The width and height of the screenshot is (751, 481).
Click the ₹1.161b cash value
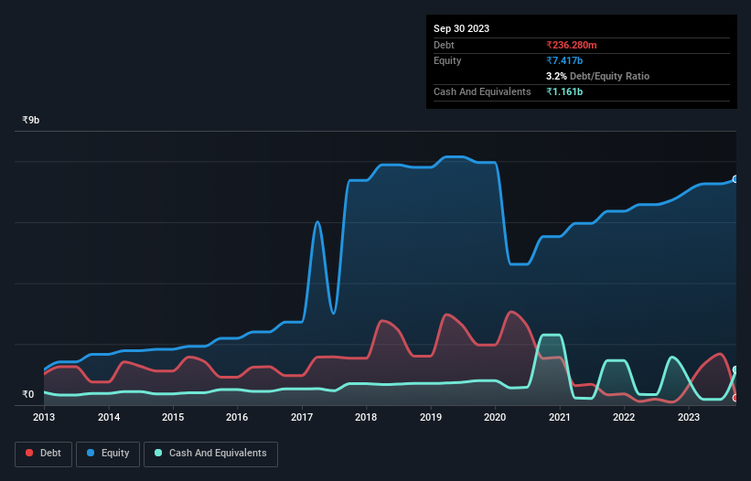564,91
